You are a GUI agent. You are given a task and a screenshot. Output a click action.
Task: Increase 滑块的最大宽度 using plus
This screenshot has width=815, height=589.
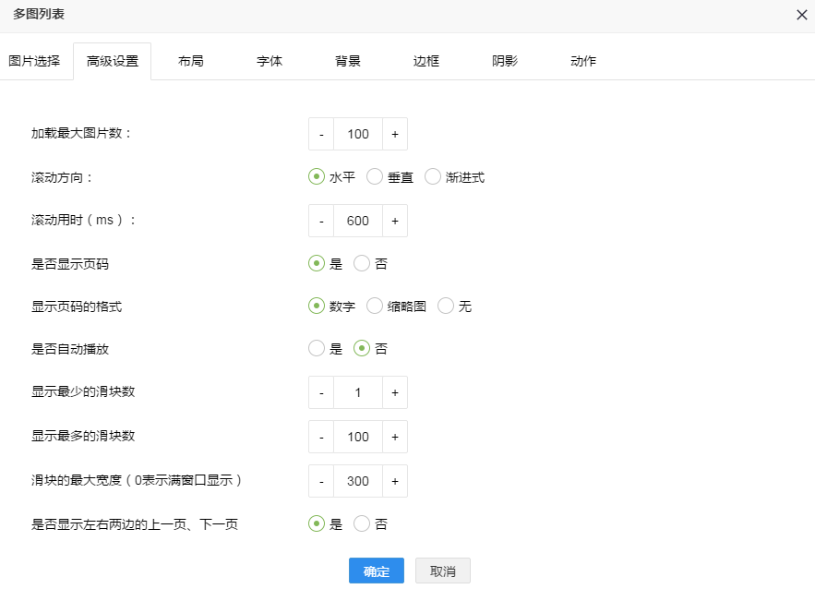click(394, 481)
